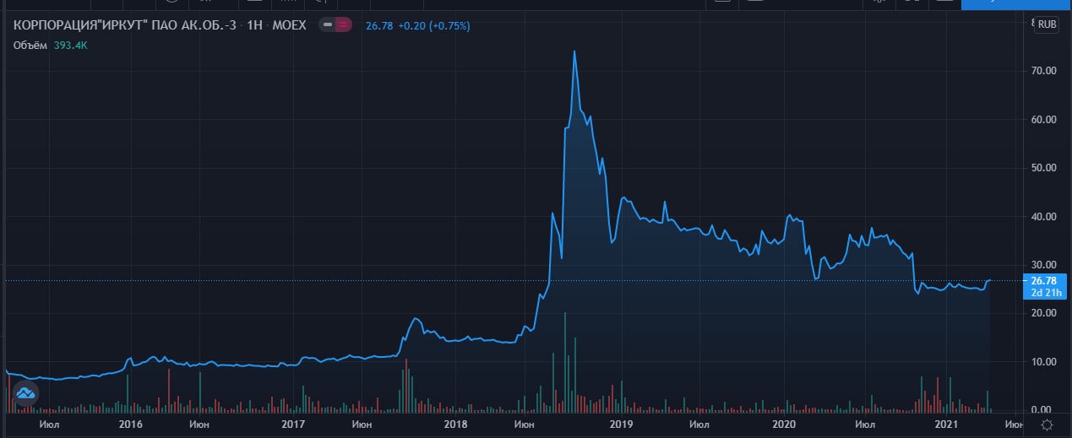Click the 30.00 price axis label
Image resolution: width=1072 pixels, height=438 pixels.
point(1044,265)
